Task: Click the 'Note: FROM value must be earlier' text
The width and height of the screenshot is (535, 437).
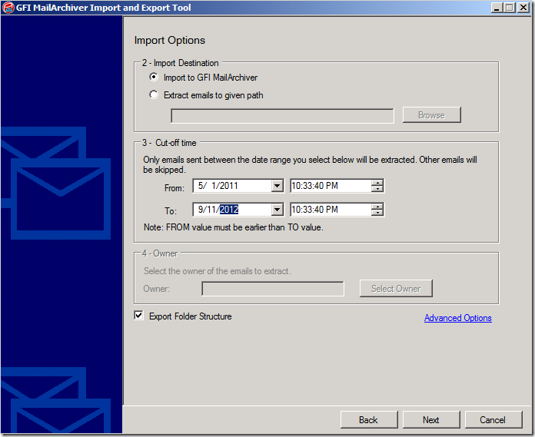Action: coord(234,227)
